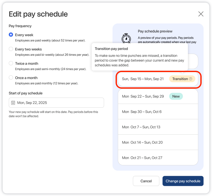This screenshot has width=212, height=196.
Task: Select the Sep 22 – Sep 29 pay period
Action: 143,96
